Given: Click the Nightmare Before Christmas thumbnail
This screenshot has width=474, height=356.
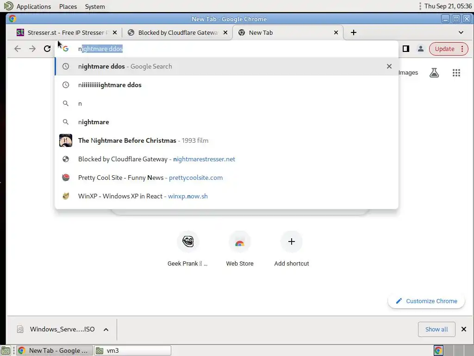Looking at the screenshot, I should click(x=66, y=140).
